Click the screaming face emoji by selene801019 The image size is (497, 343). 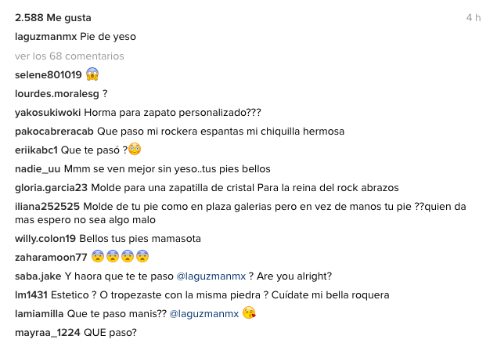92,74
